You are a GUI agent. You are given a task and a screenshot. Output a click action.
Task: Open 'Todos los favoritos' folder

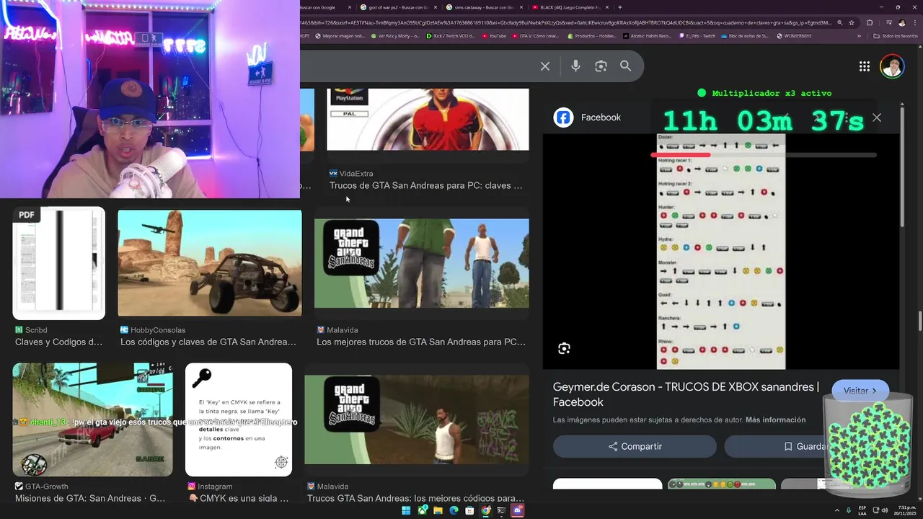tap(896, 35)
